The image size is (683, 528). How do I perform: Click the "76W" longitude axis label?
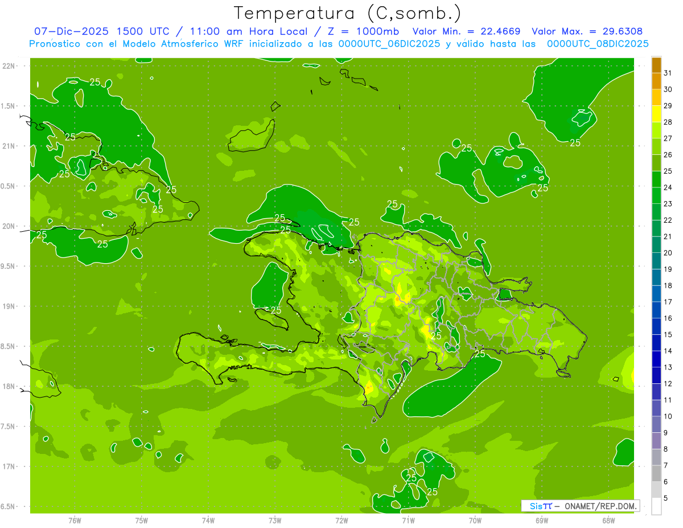point(75,521)
